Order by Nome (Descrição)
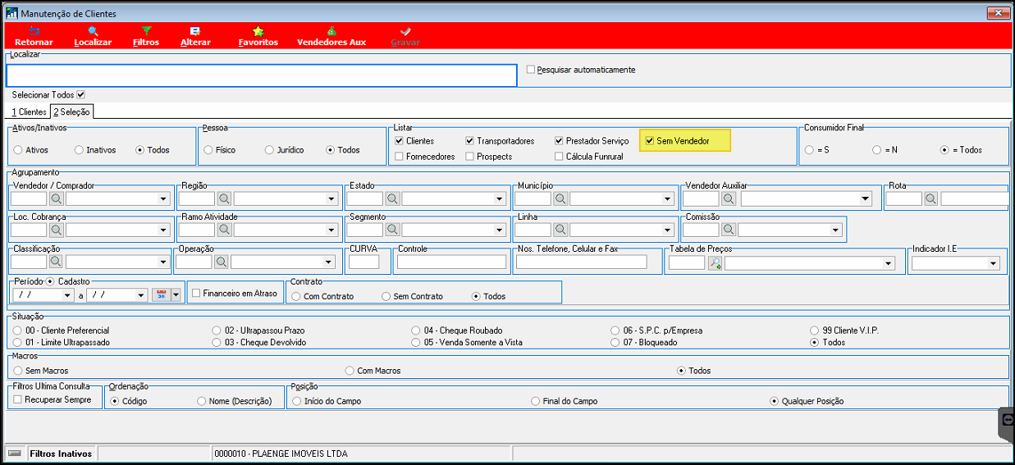1015x465 pixels. point(201,401)
